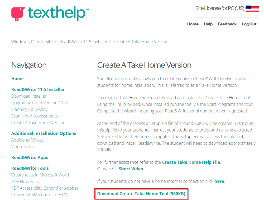This screenshot has width=264, height=200.
Task: Download Create Take Home Tool (580KB)
Action: coord(141,194)
